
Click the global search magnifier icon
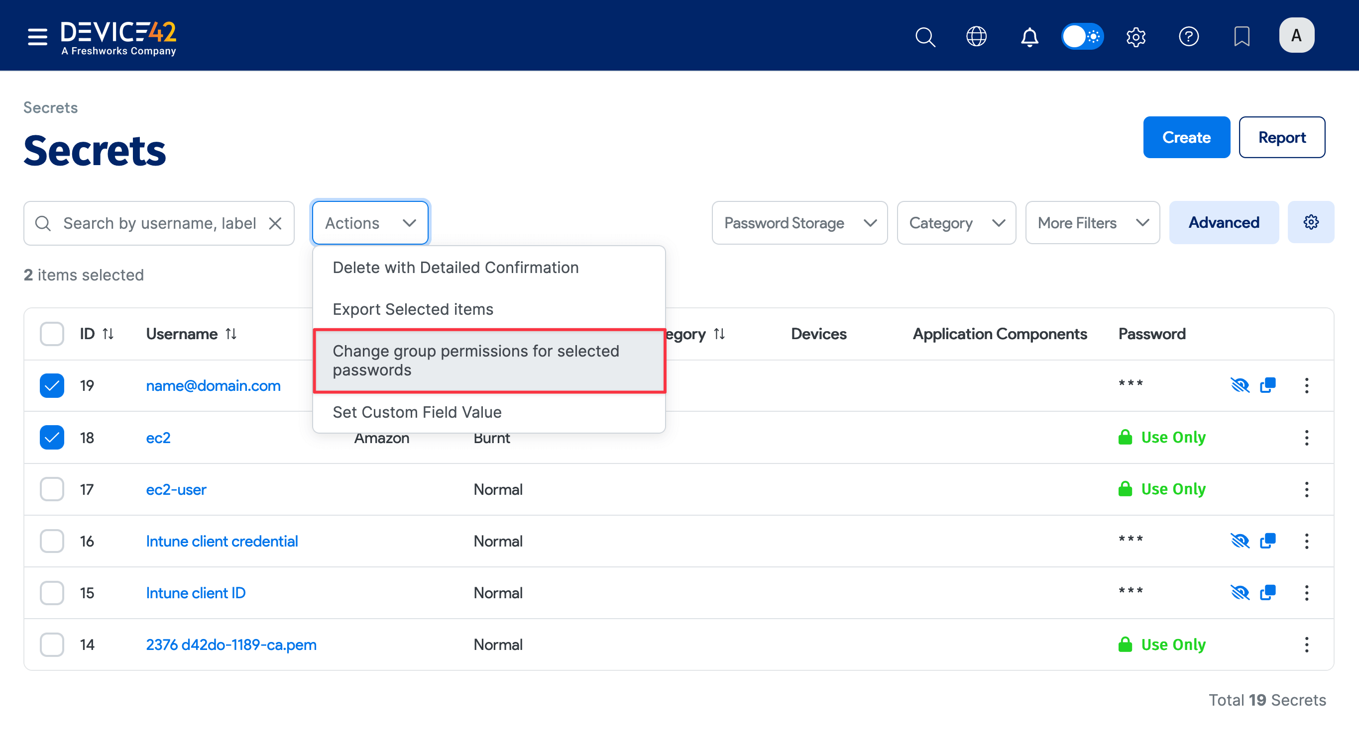[x=925, y=36]
